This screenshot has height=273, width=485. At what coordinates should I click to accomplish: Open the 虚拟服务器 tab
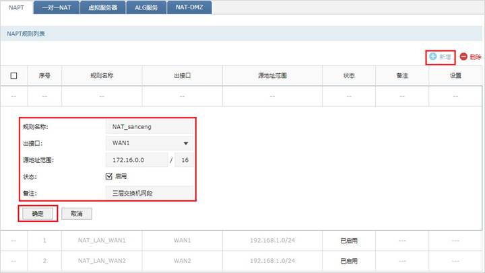(102, 7)
